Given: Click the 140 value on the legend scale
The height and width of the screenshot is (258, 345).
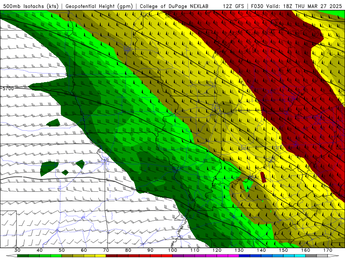Looking at the screenshot, I should pos(261,250).
